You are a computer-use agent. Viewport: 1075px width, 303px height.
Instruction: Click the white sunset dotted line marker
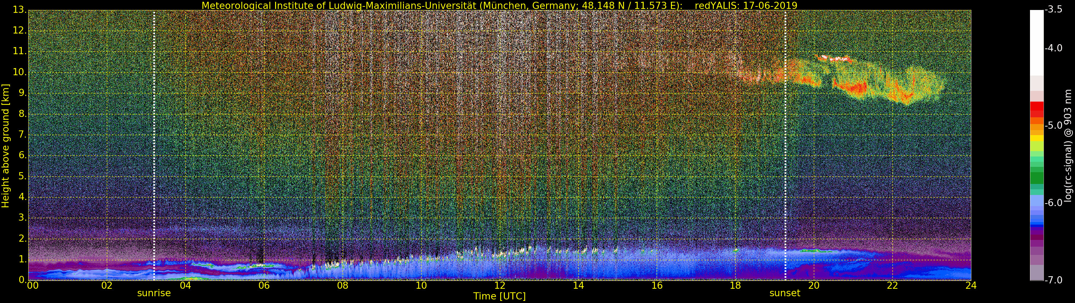click(x=785, y=145)
